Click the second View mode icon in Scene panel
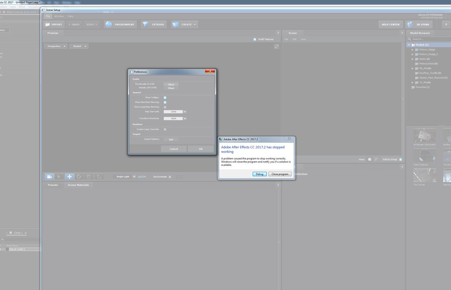The width and height of the screenshot is (451, 290). [377, 159]
